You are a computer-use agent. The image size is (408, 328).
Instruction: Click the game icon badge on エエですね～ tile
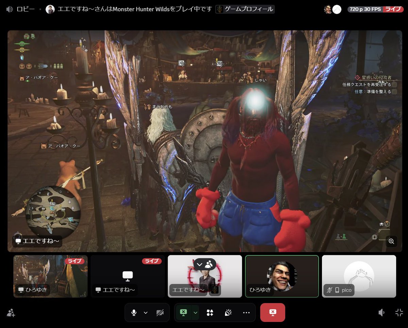click(215, 290)
